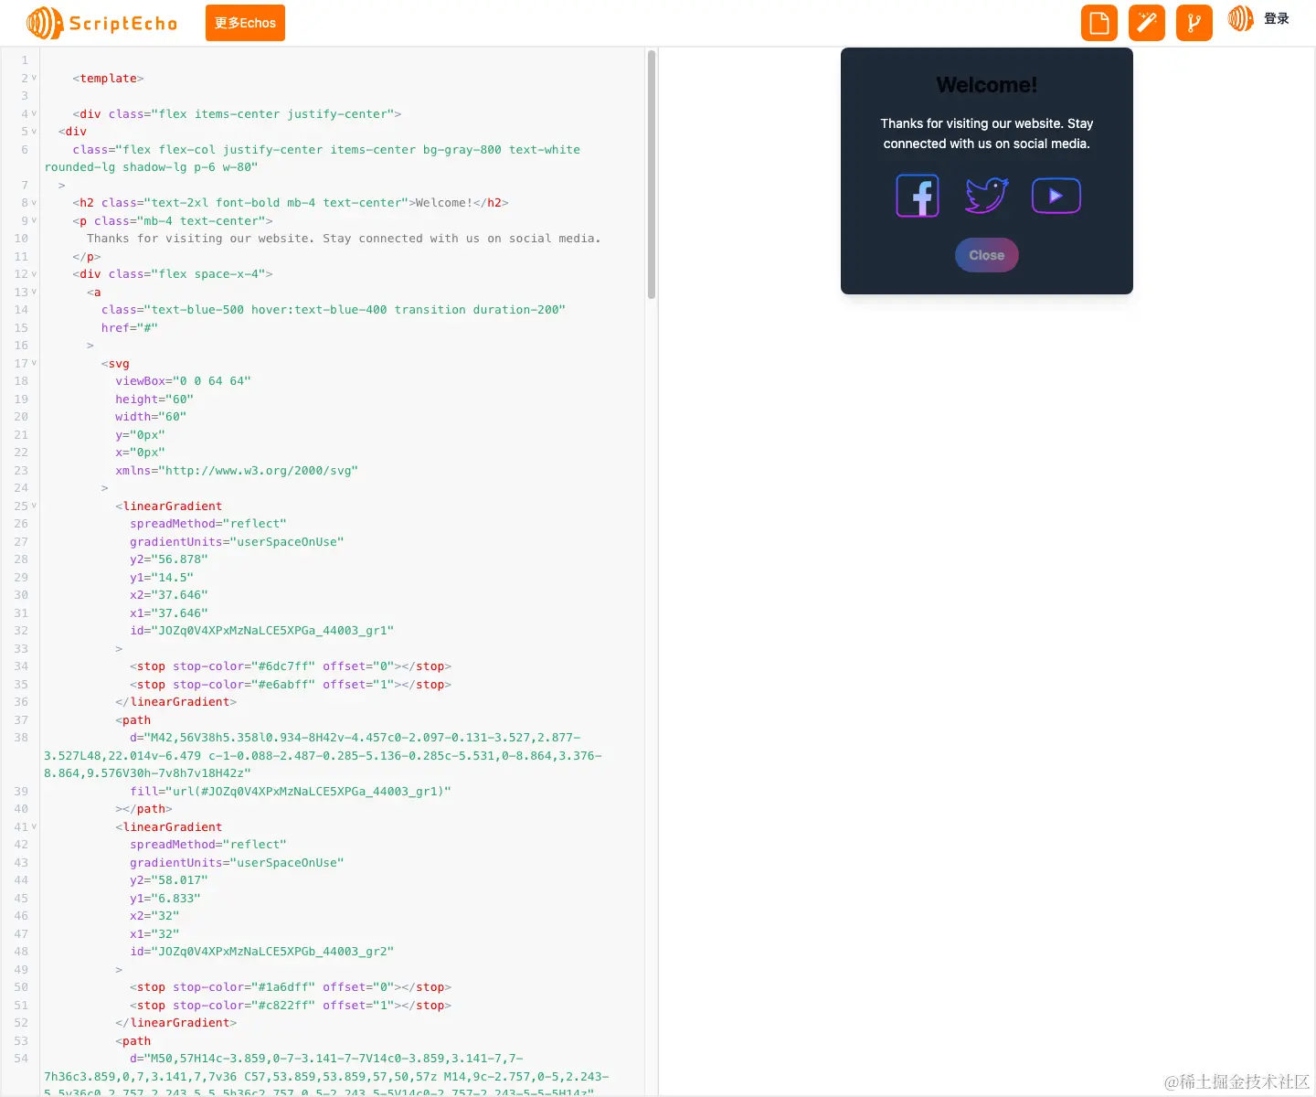Image resolution: width=1316 pixels, height=1097 pixels.
Task: Click the user avatar icon beside 登录
Action: [x=1240, y=18]
